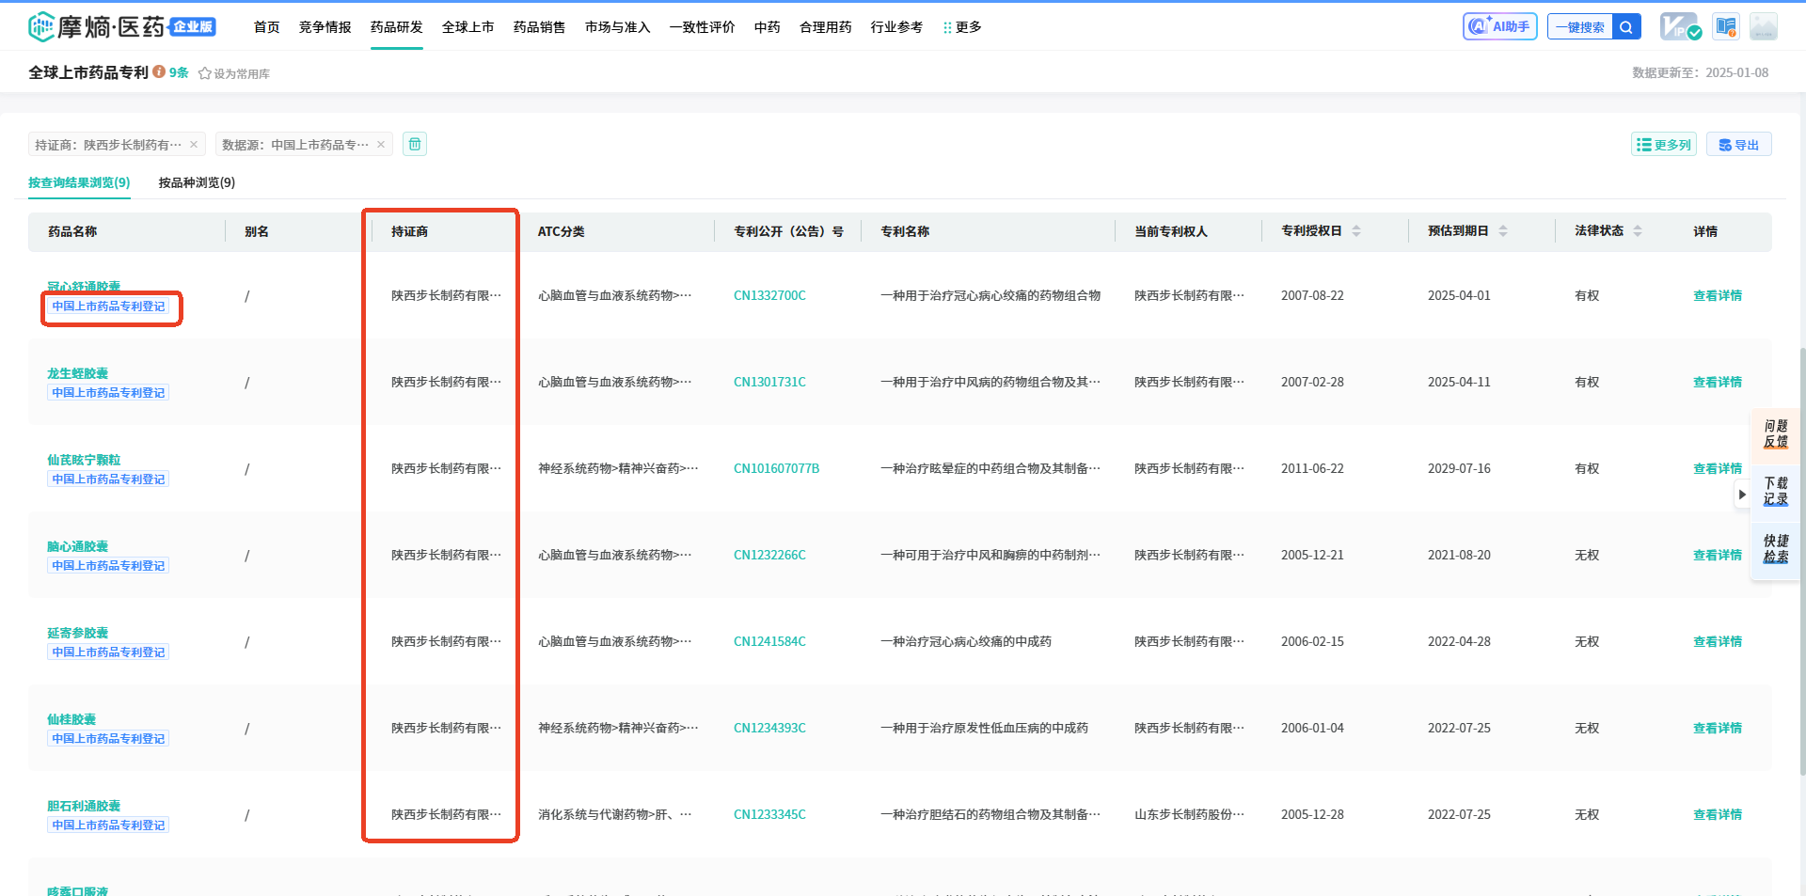Open 问题反馈 feedback panel
This screenshot has width=1806, height=896.
pos(1775,434)
